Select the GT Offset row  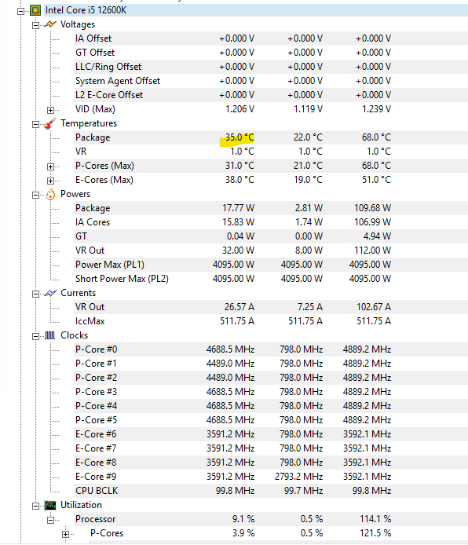(271, 53)
